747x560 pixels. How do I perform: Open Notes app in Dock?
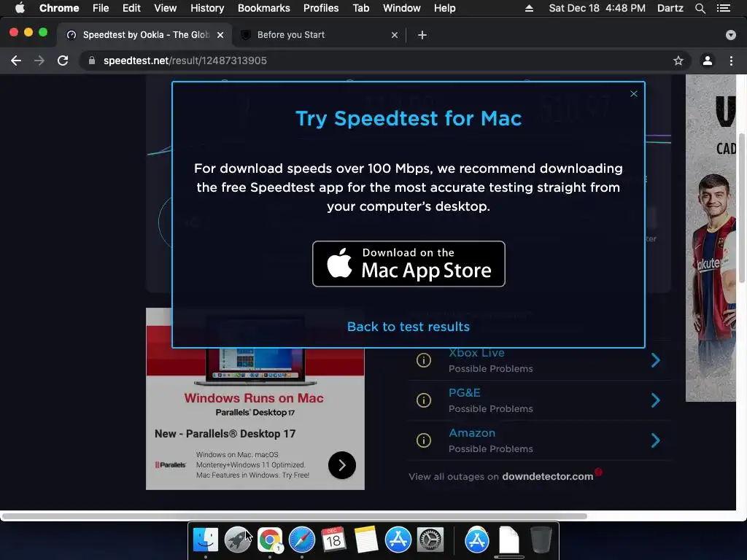pos(366,540)
